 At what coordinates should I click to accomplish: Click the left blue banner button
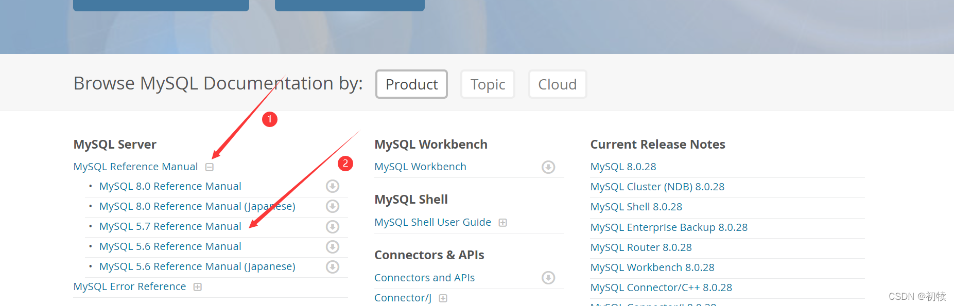pyautogui.click(x=161, y=5)
